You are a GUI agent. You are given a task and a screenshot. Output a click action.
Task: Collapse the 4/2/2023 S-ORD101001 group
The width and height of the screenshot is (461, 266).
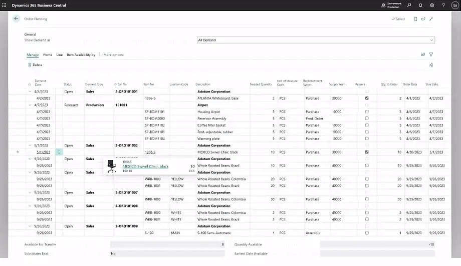[x=30, y=91]
